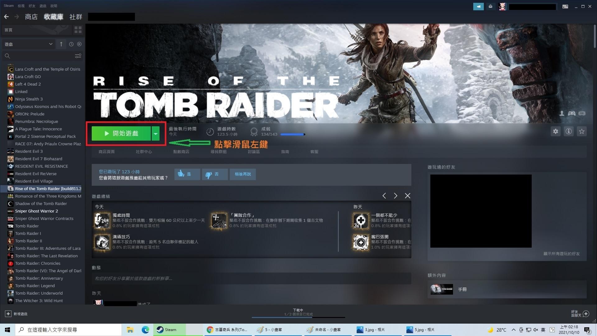Viewport: 597px width, 336px height.
Task: Open game settings gear icon
Action: [x=556, y=131]
